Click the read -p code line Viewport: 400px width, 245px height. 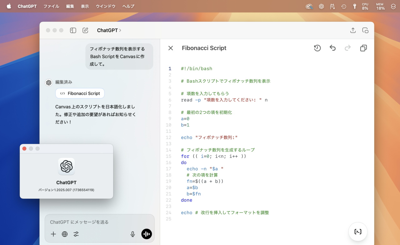point(224,100)
